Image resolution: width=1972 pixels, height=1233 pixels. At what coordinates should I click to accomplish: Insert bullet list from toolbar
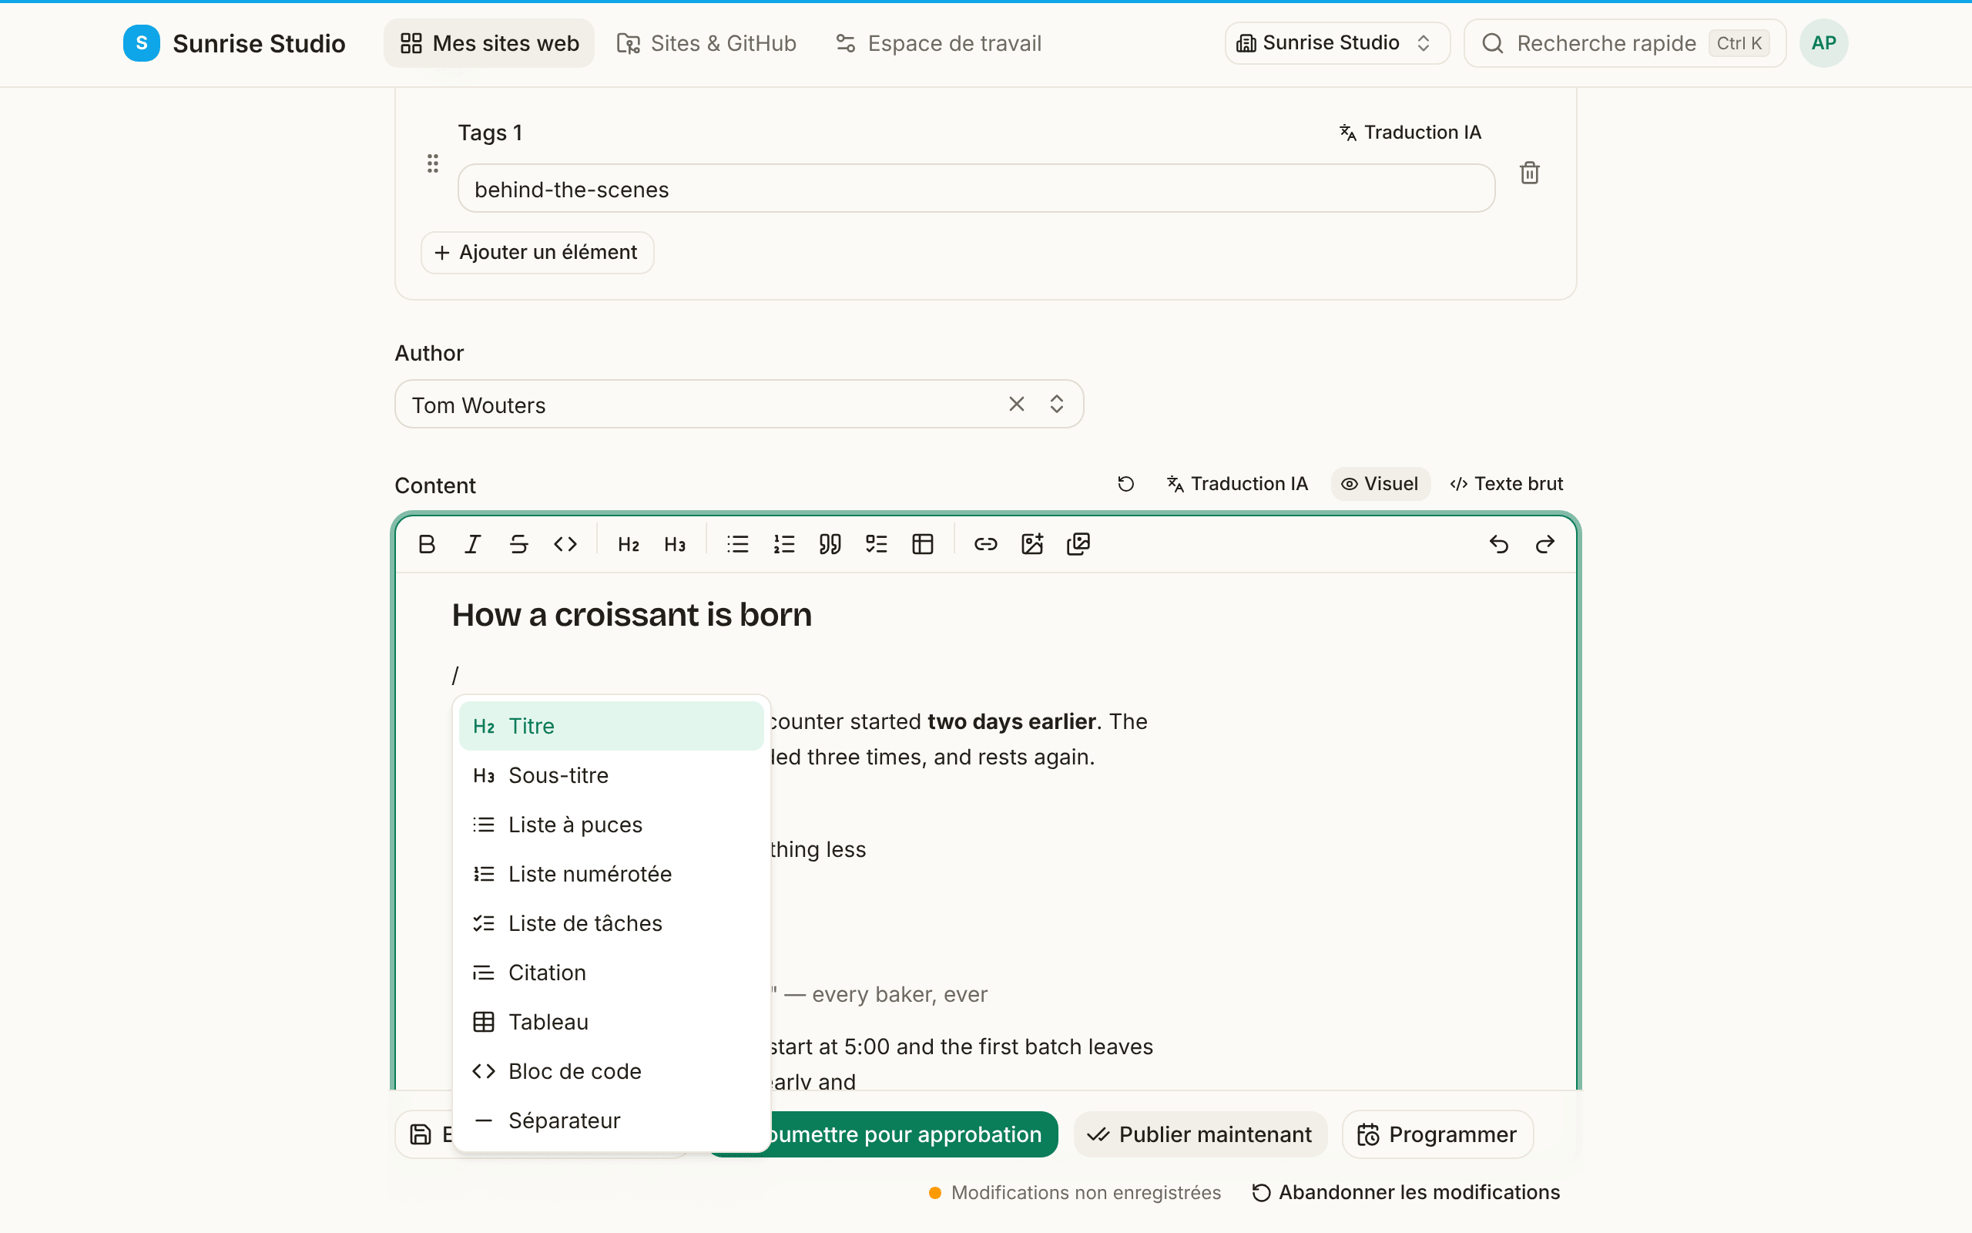point(737,544)
